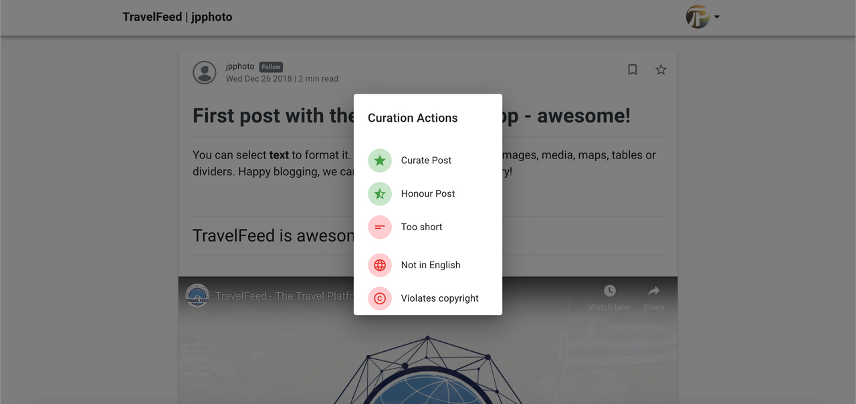Click the video title TravelFeed - The Travel Platform

tap(284, 296)
